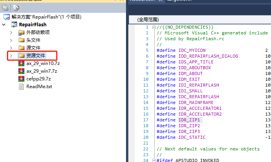Click the 头文件 folder icon
The image size is (271, 162).
[x=21, y=40]
